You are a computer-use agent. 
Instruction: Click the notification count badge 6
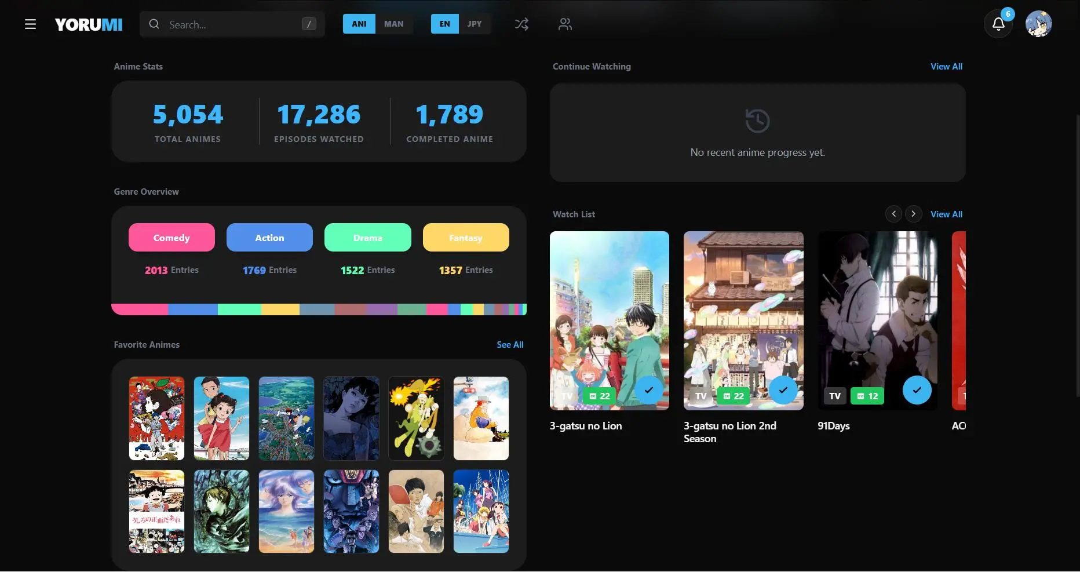pos(1008,14)
